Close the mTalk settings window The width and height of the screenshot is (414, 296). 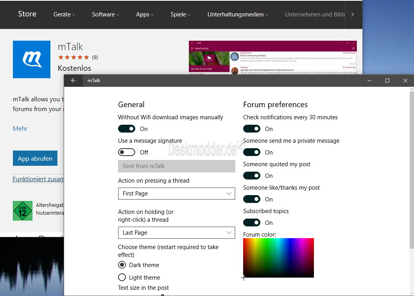coord(405,81)
